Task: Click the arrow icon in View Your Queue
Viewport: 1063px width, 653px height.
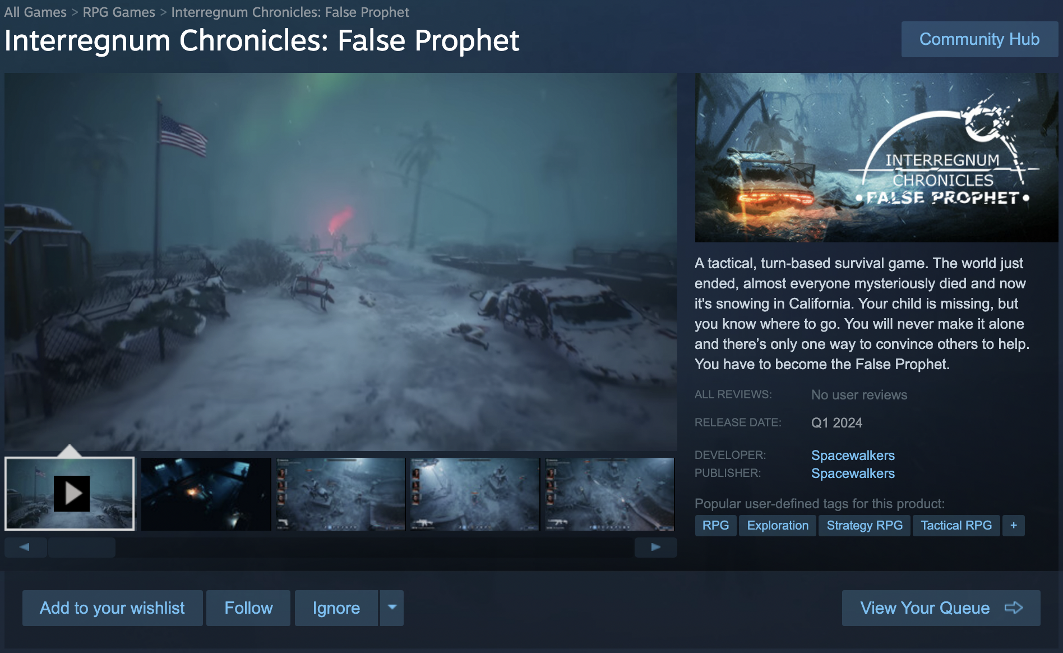Action: (x=1014, y=608)
